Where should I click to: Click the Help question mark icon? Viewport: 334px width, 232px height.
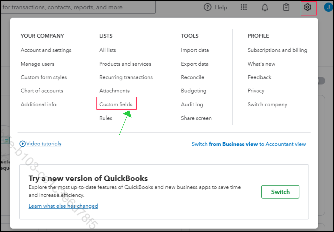pyautogui.click(x=208, y=7)
